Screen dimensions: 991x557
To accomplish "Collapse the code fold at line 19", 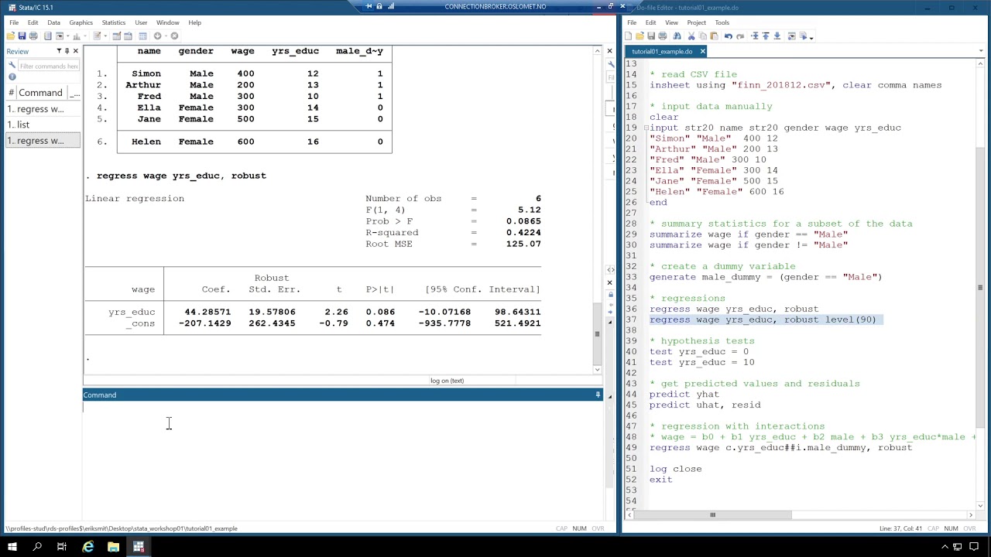I will point(646,128).
